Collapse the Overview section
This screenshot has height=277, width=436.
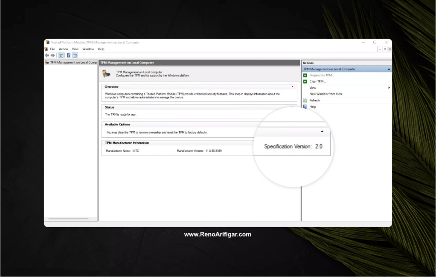coord(293,87)
